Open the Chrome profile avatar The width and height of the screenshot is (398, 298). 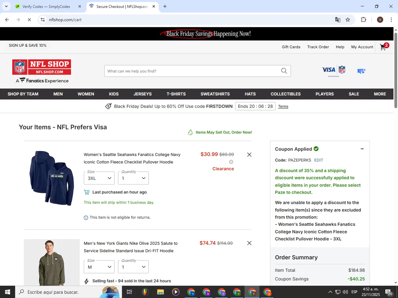click(x=380, y=20)
